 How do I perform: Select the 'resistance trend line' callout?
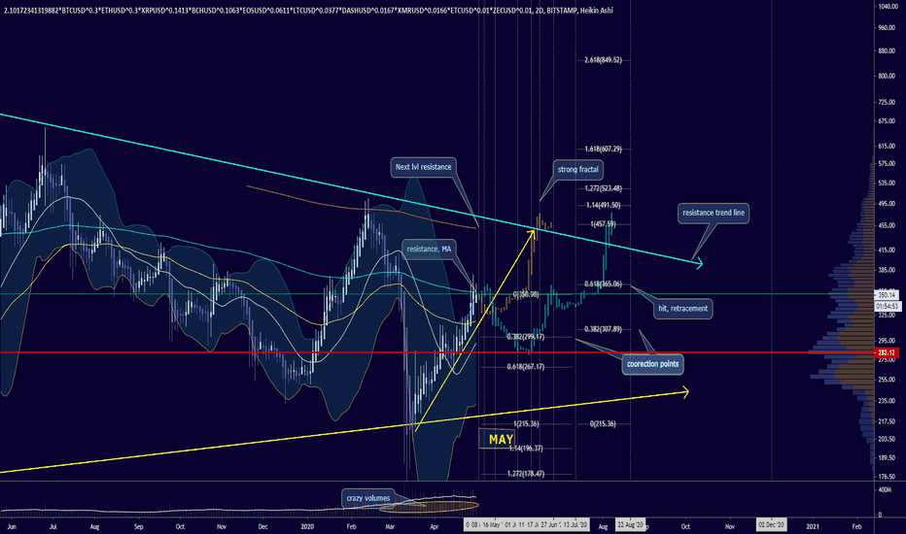tap(713, 213)
